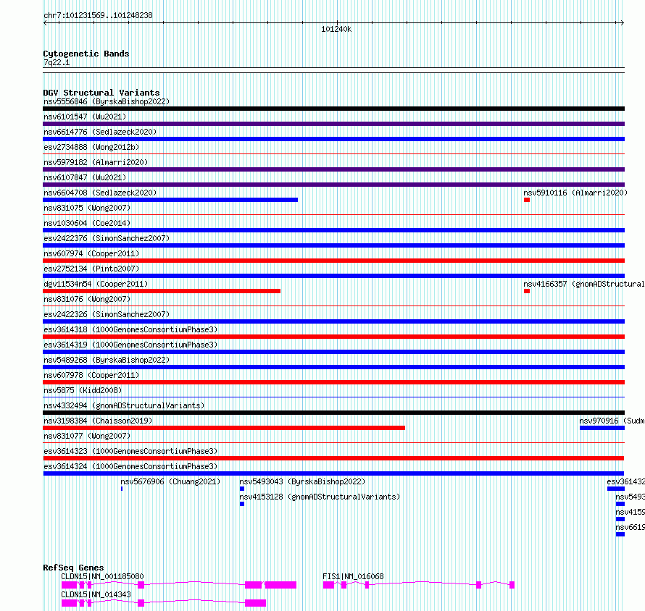Click nsv5493043 (ByrskaBishop2022) label
The width and height of the screenshot is (645, 611).
302,481
